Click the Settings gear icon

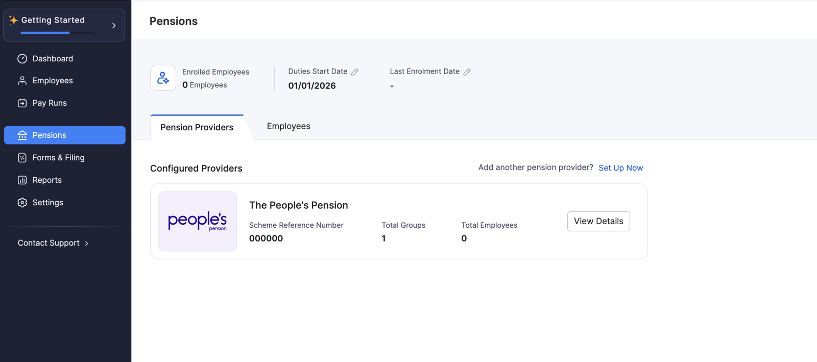tap(22, 203)
